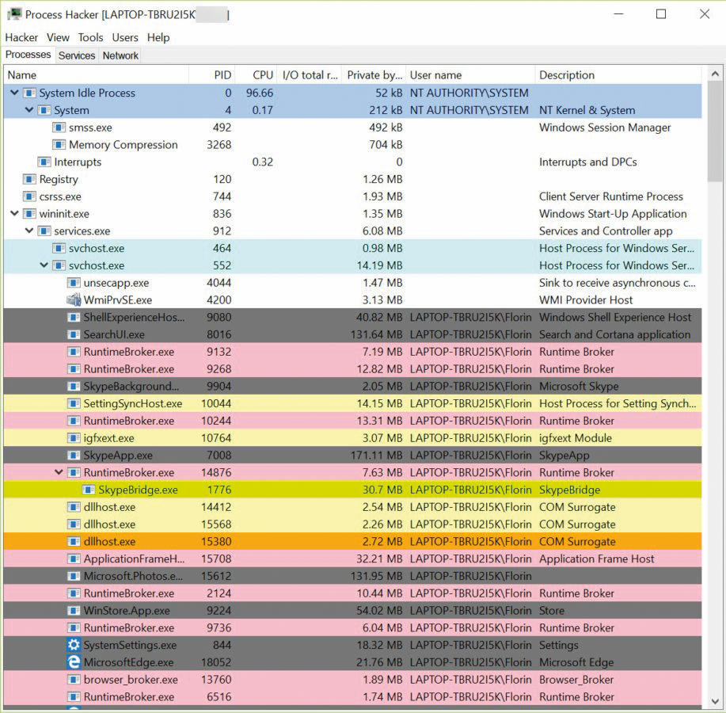Select the RuntimeBroker.exe 9132 row
This screenshot has height=713, width=726.
[x=353, y=352]
